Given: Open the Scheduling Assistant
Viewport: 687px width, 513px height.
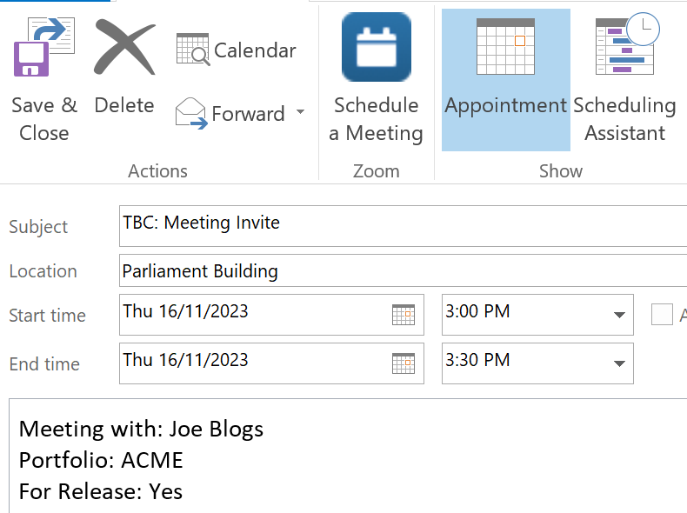Looking at the screenshot, I should [x=624, y=78].
